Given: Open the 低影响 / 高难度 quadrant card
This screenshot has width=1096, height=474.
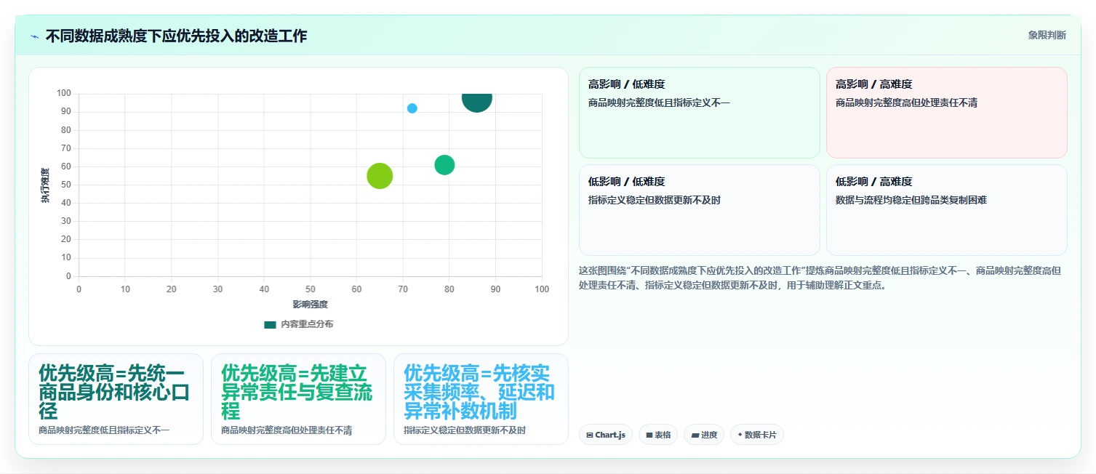Looking at the screenshot, I should point(947,210).
